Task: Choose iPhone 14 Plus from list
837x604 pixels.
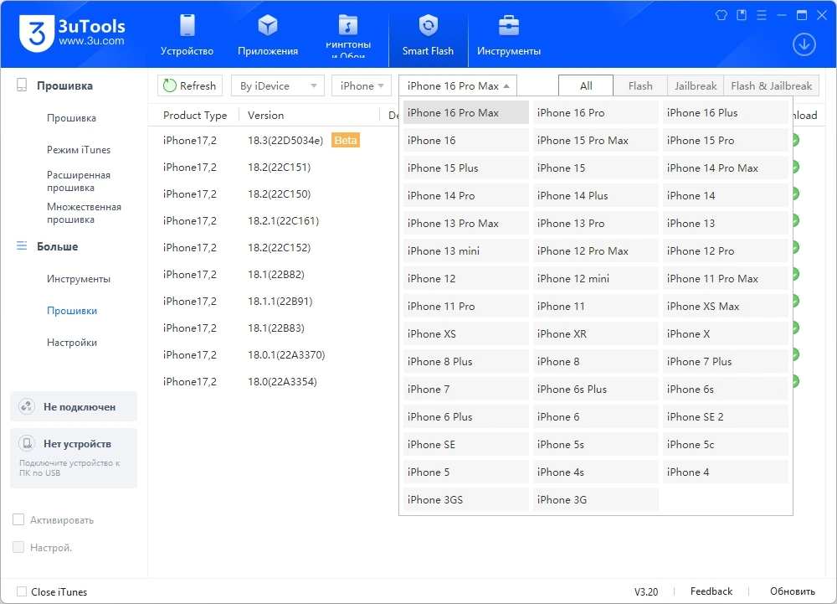Action: click(595, 195)
